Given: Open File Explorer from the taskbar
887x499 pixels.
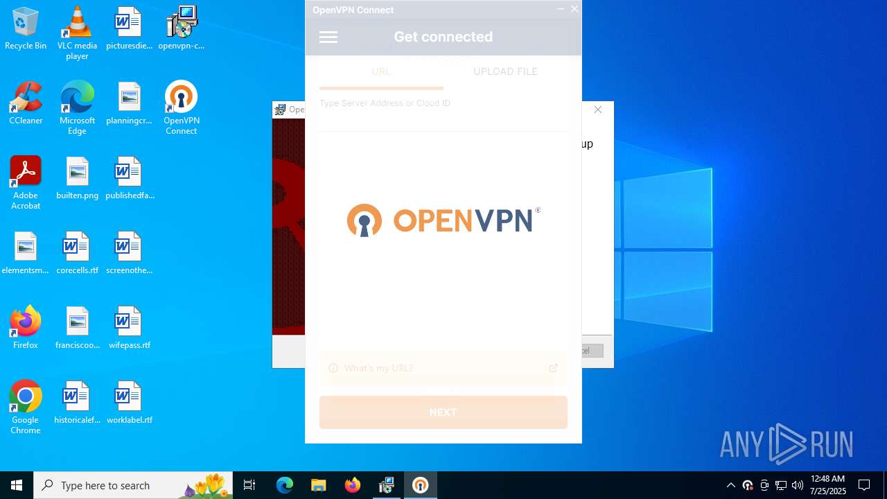Looking at the screenshot, I should (x=318, y=485).
